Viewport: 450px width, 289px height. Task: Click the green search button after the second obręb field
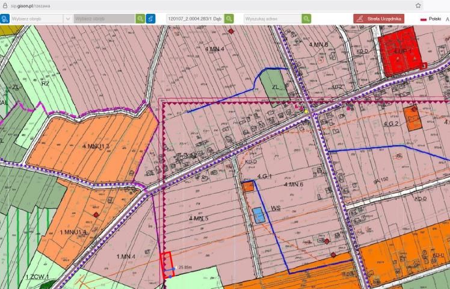(140, 19)
